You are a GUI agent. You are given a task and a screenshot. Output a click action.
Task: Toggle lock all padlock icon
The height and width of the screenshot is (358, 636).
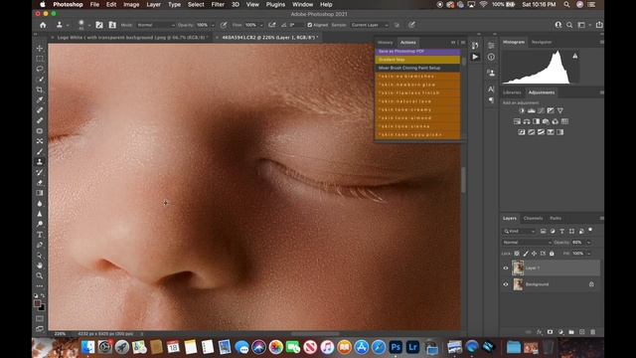(552, 254)
